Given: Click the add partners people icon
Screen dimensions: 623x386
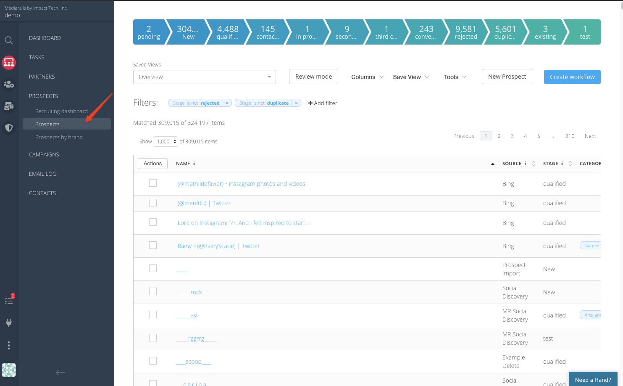Looking at the screenshot, I should point(9,85).
